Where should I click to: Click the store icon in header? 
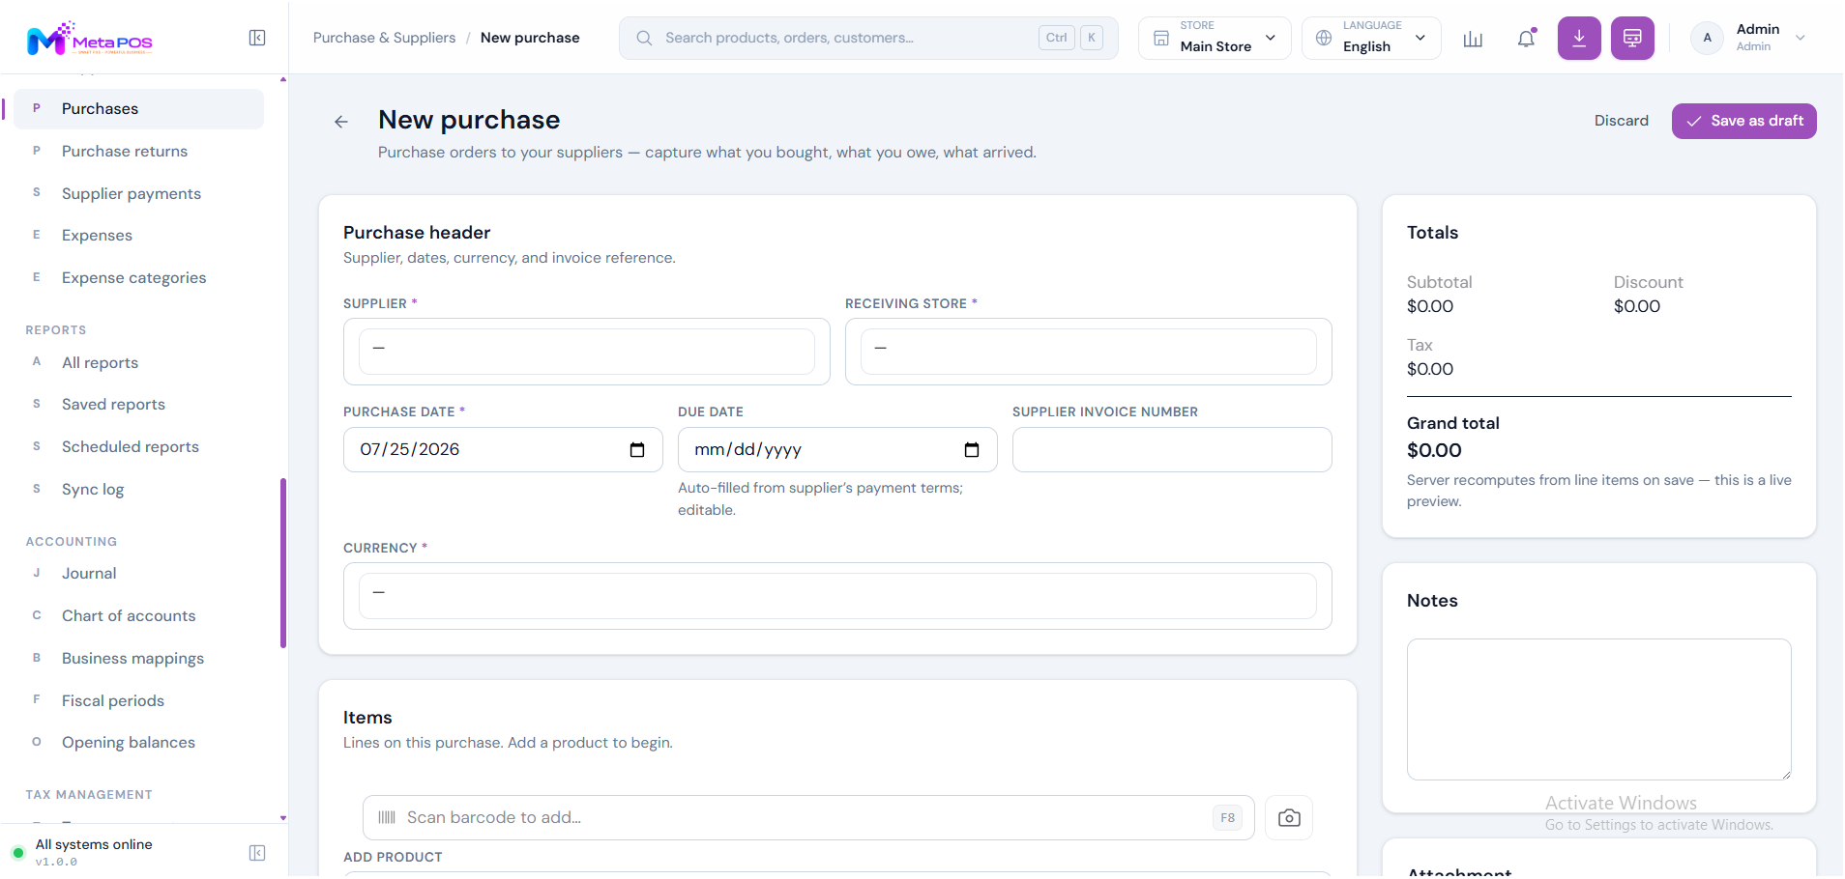tap(1161, 39)
